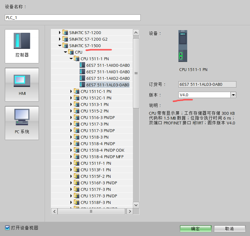This screenshot has width=250, height=236.
Task: Click module icon for 6ES7 511-1AK02-0AB0
Action: 82,78
